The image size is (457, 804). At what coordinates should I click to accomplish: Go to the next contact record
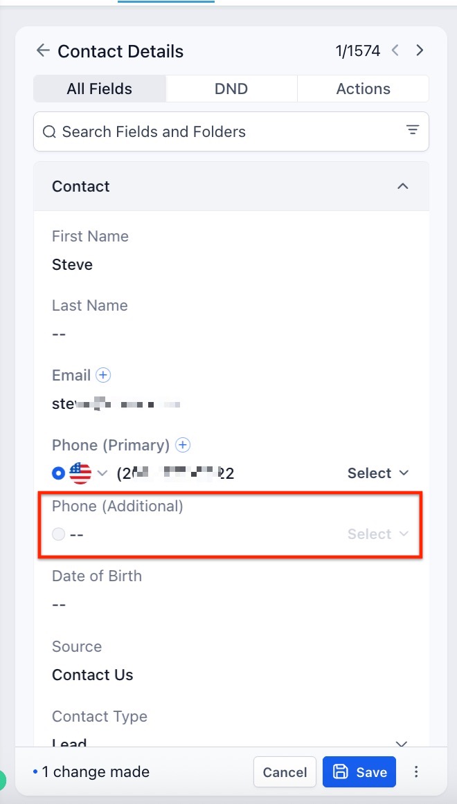[x=420, y=51]
